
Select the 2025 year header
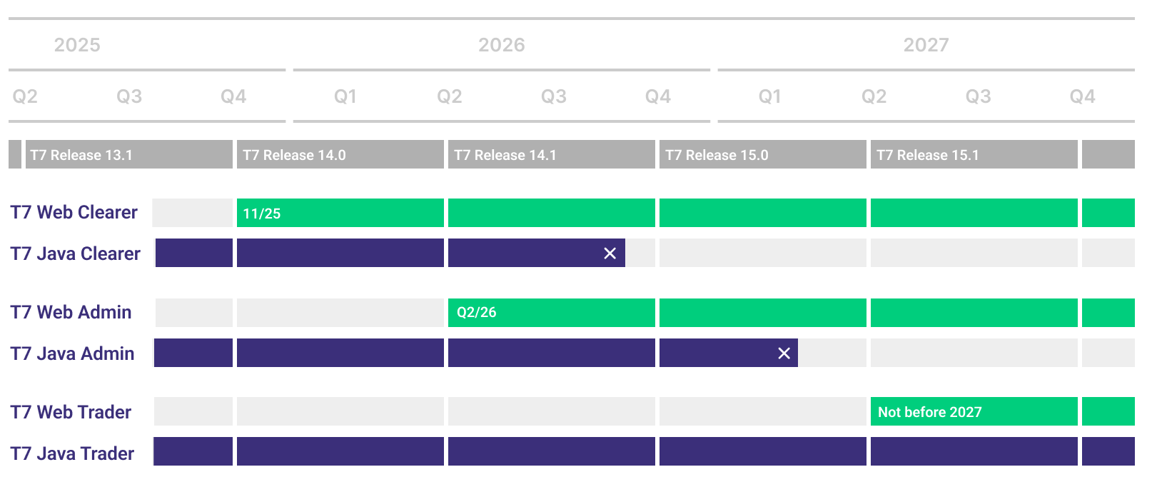(x=77, y=45)
